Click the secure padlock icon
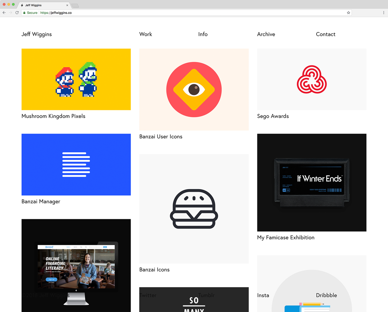This screenshot has height=312, width=388. [24, 13]
